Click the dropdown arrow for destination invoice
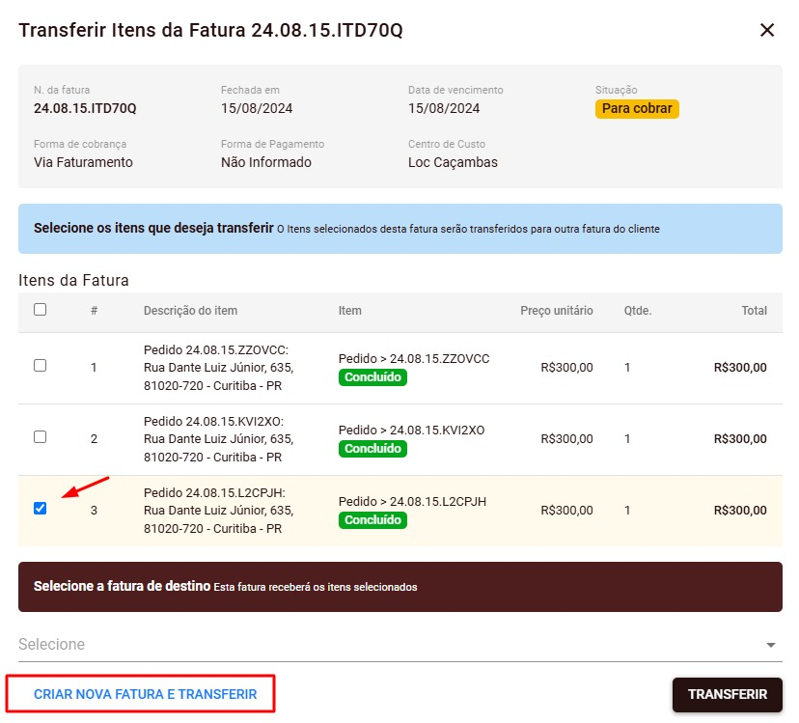Viewport: 799px width, 723px height. 770,646
